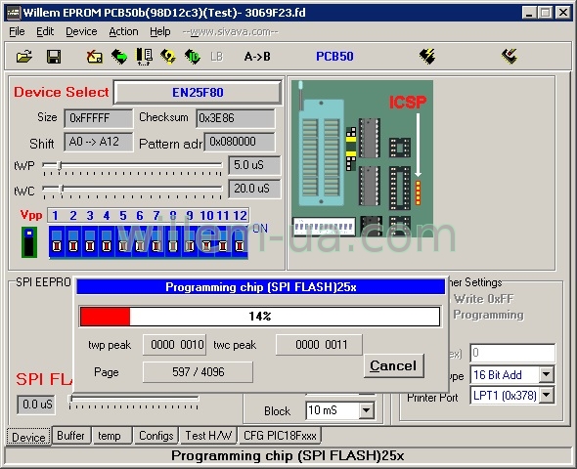The width and height of the screenshot is (577, 469).
Task: Cancel the chip programming
Action: [393, 365]
